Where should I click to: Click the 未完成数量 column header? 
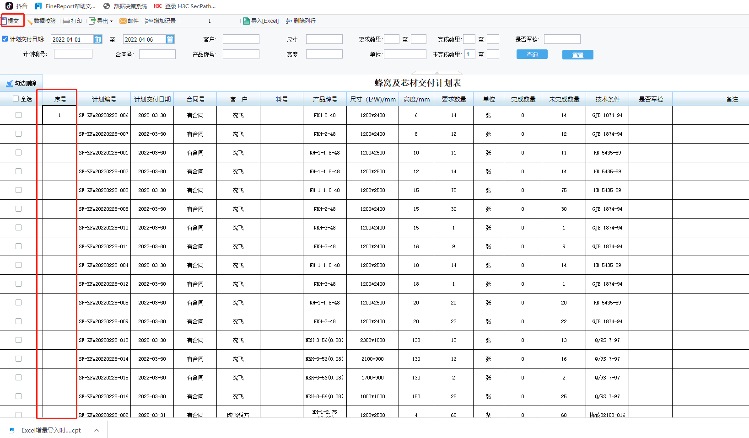point(564,99)
